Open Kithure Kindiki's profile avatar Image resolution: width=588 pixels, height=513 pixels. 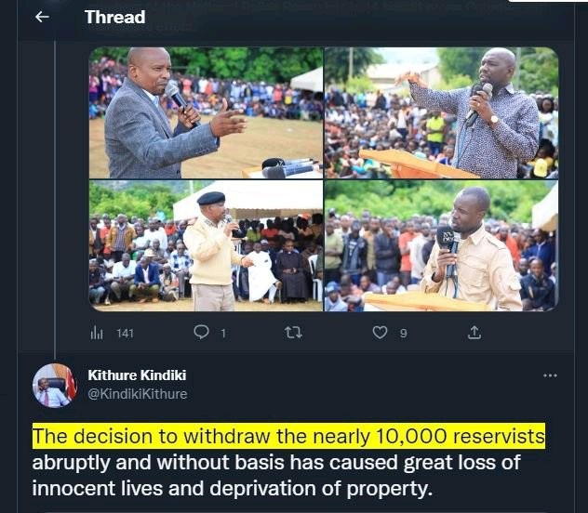(x=55, y=386)
